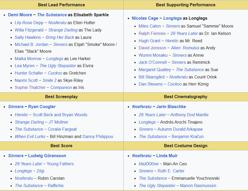This screenshot has width=248, height=191.
Task: Open the Margaret Qualley link
Action: point(155,70)
